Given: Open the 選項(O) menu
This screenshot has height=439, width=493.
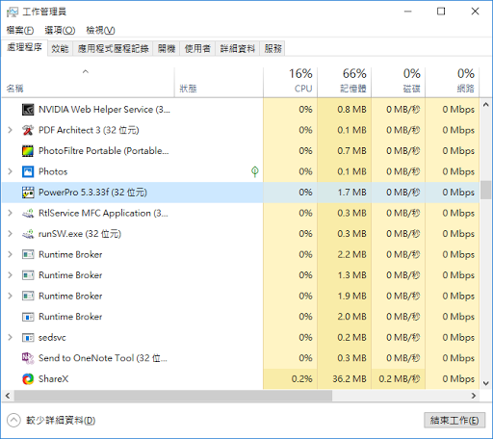Looking at the screenshot, I should pyautogui.click(x=60, y=31).
